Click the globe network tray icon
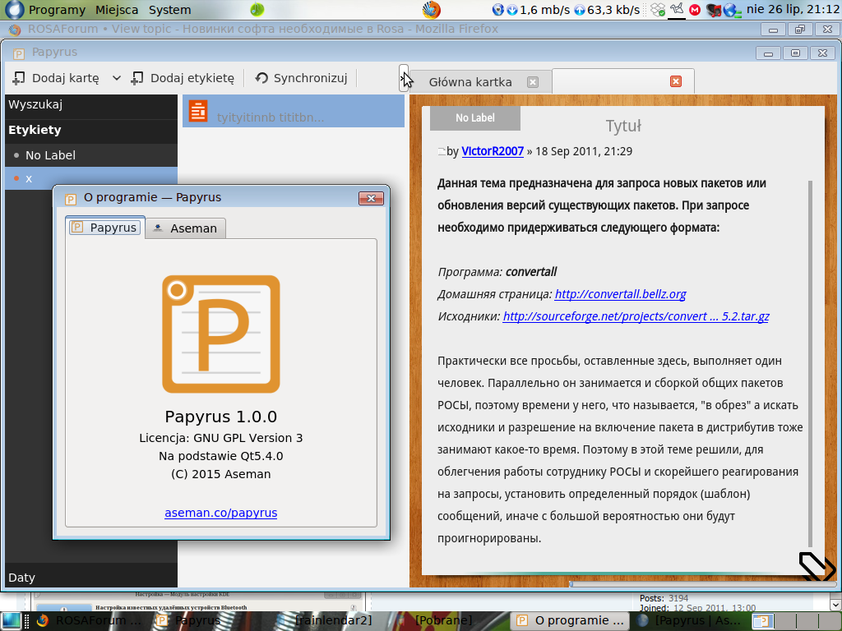This screenshot has width=842, height=631. point(732,10)
